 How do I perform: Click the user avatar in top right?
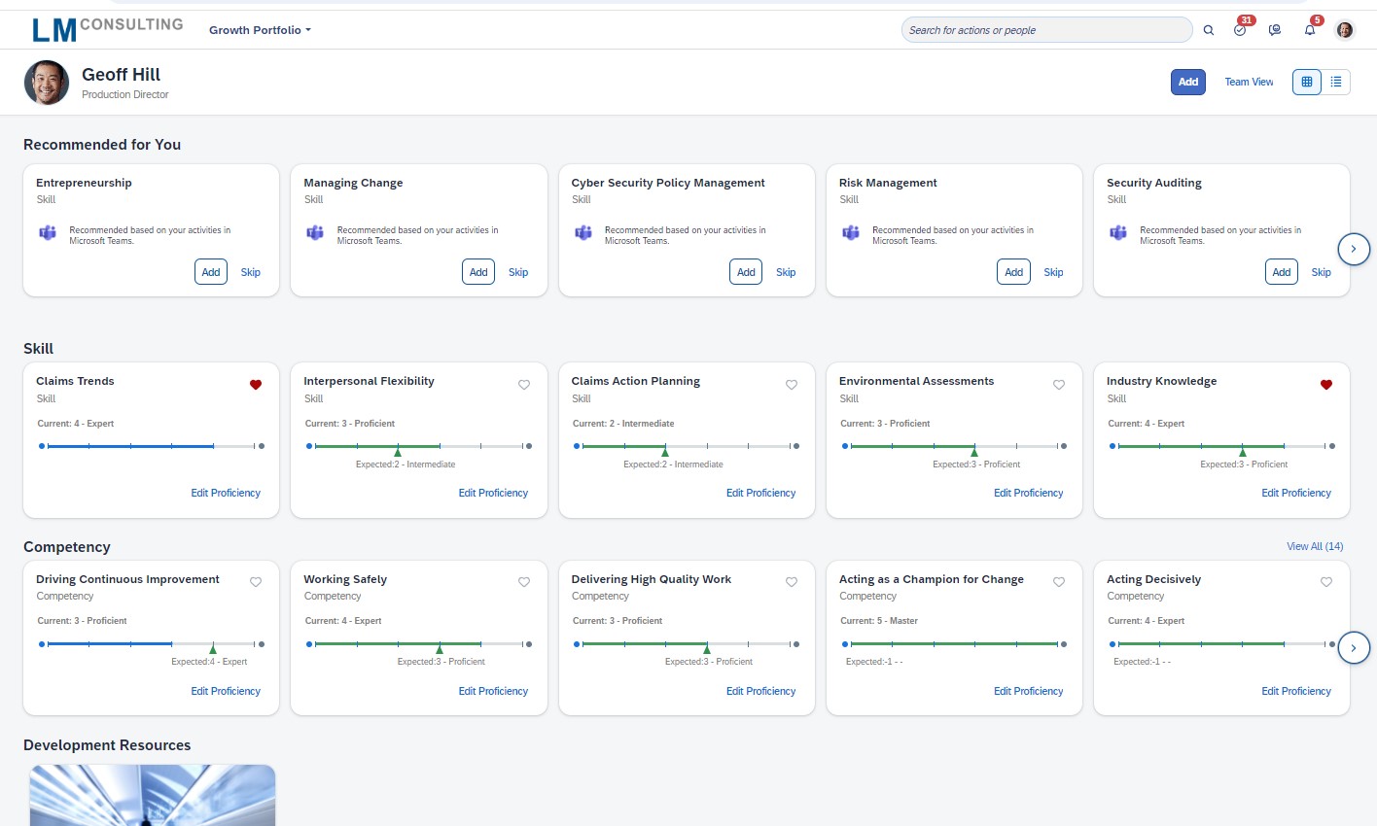1345,30
